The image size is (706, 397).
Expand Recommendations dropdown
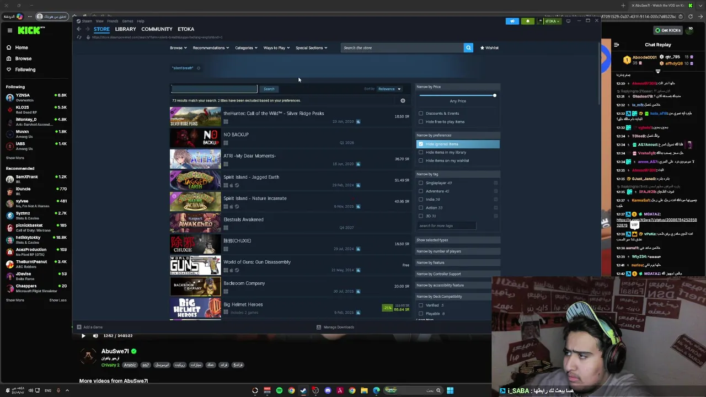211,48
